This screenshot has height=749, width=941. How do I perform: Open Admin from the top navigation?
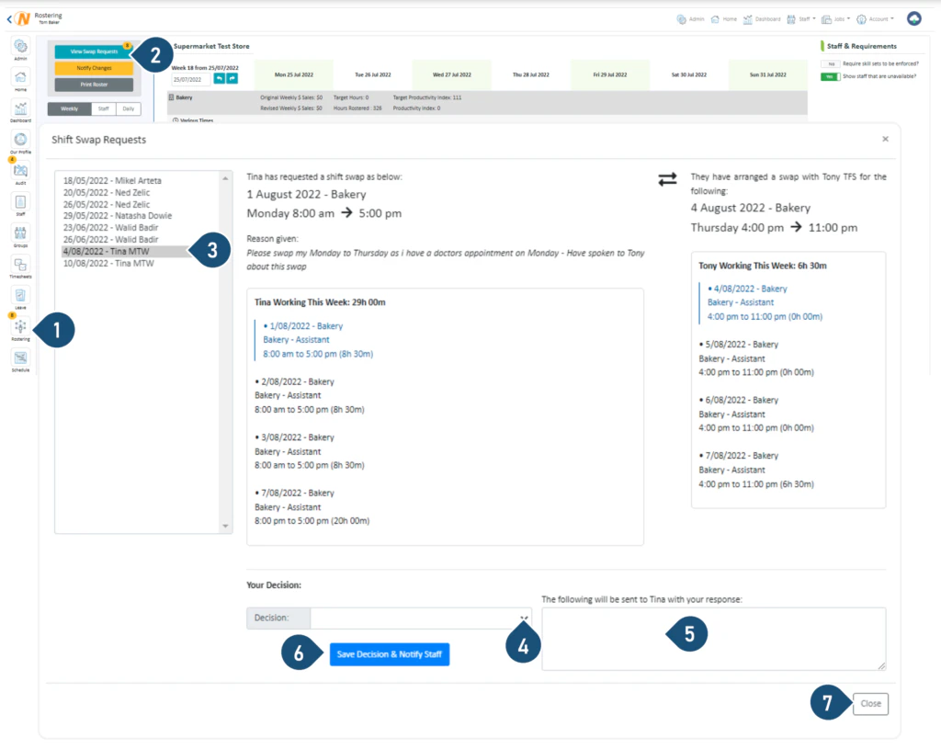690,19
